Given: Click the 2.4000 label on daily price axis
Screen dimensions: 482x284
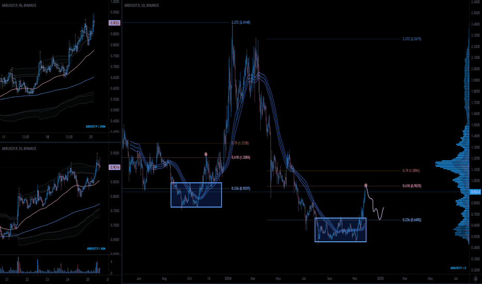Looking at the screenshot, I should pos(475,24).
